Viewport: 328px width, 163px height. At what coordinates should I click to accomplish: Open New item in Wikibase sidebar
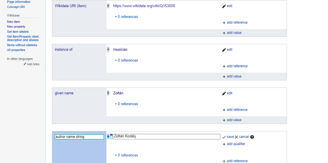click(13, 22)
